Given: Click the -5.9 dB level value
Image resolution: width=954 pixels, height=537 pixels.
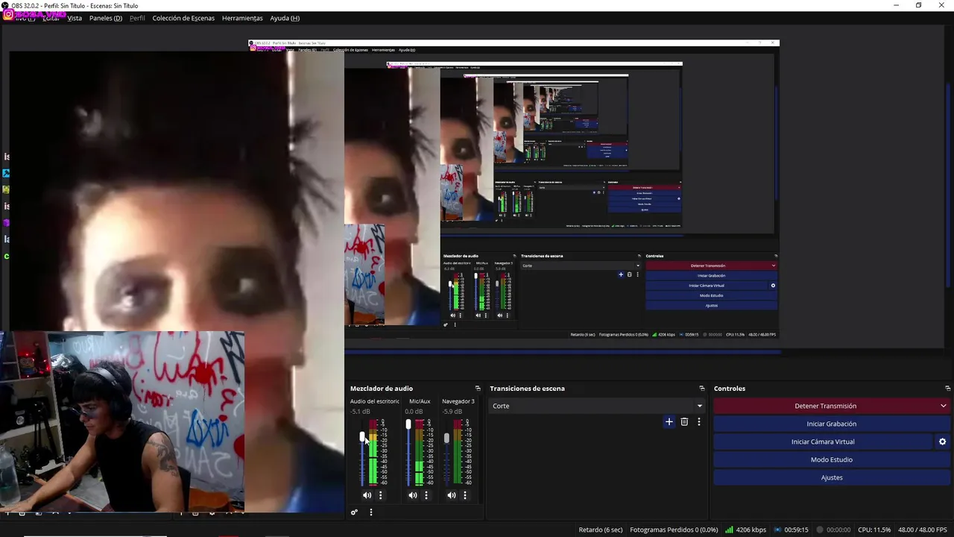Looking at the screenshot, I should (452, 412).
